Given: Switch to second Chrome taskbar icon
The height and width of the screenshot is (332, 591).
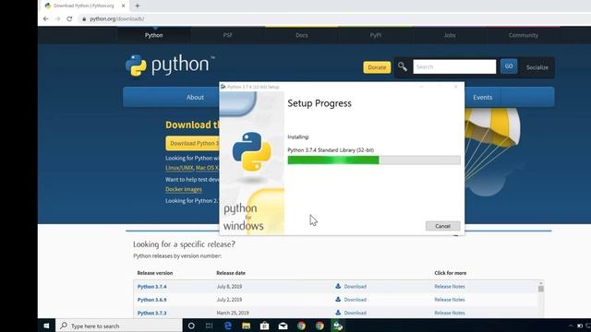Looking at the screenshot, I should click(320, 326).
